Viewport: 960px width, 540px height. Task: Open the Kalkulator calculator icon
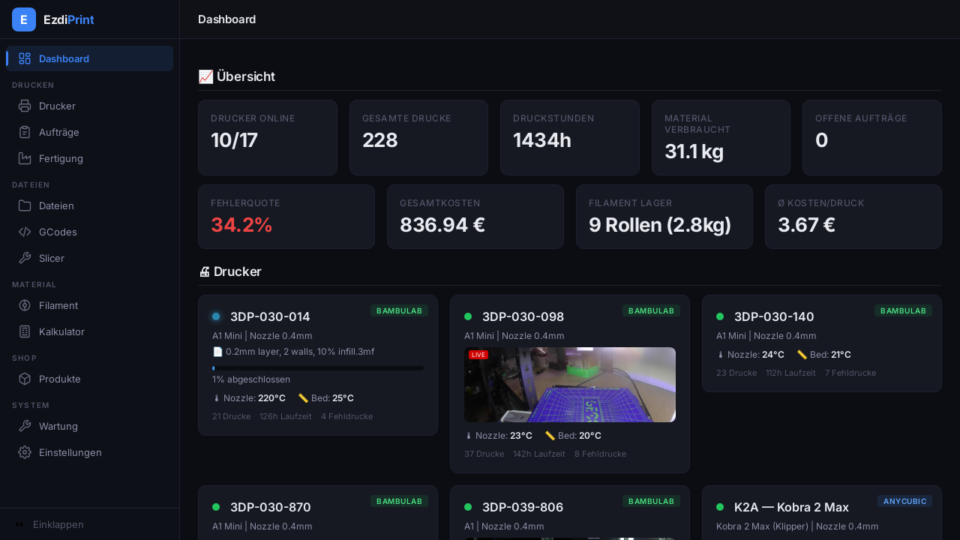tap(25, 331)
